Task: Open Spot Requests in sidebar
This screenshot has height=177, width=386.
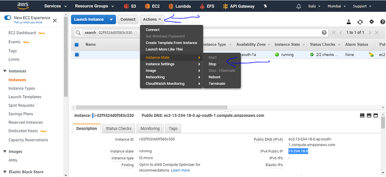Action: 21,105
